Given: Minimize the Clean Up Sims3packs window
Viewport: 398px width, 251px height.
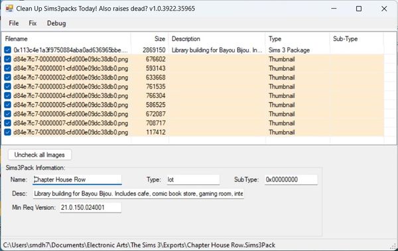Looking at the screenshot, I should click(334, 9).
